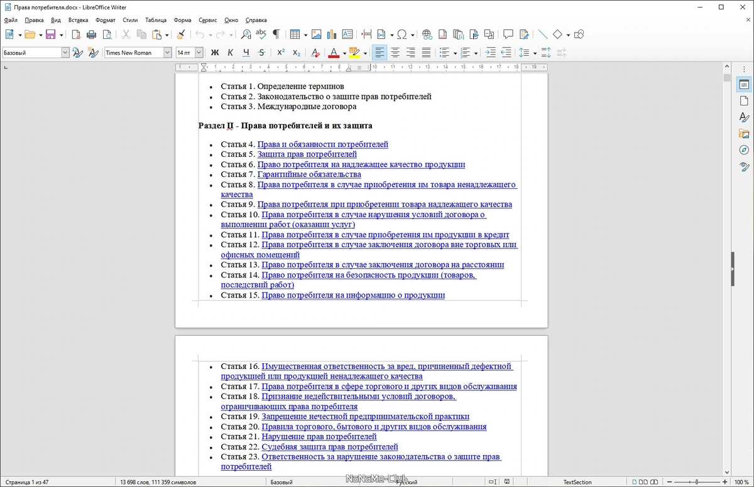Insert a chart using toolbar icon
754x487 pixels.
332,35
